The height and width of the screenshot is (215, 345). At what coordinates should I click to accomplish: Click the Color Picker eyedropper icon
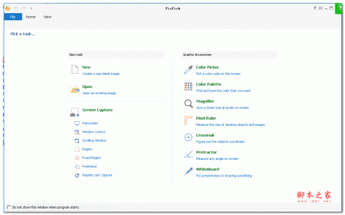coord(189,70)
